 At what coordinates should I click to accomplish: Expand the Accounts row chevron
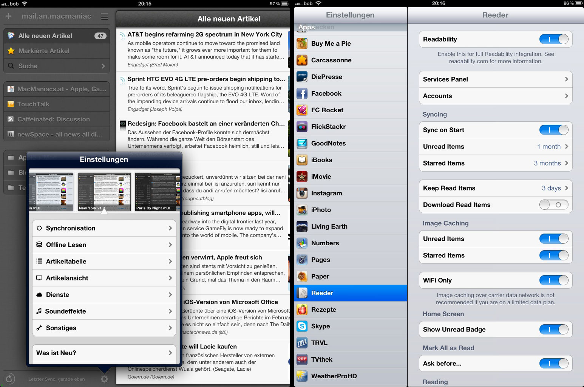tap(566, 96)
